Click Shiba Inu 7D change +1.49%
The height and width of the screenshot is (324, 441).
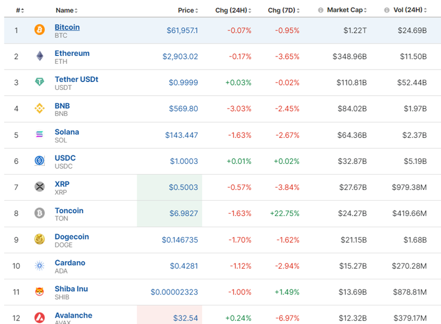coord(287,292)
